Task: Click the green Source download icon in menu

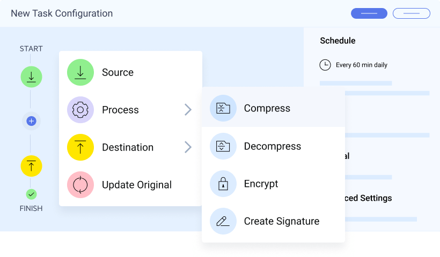Action: (80, 72)
